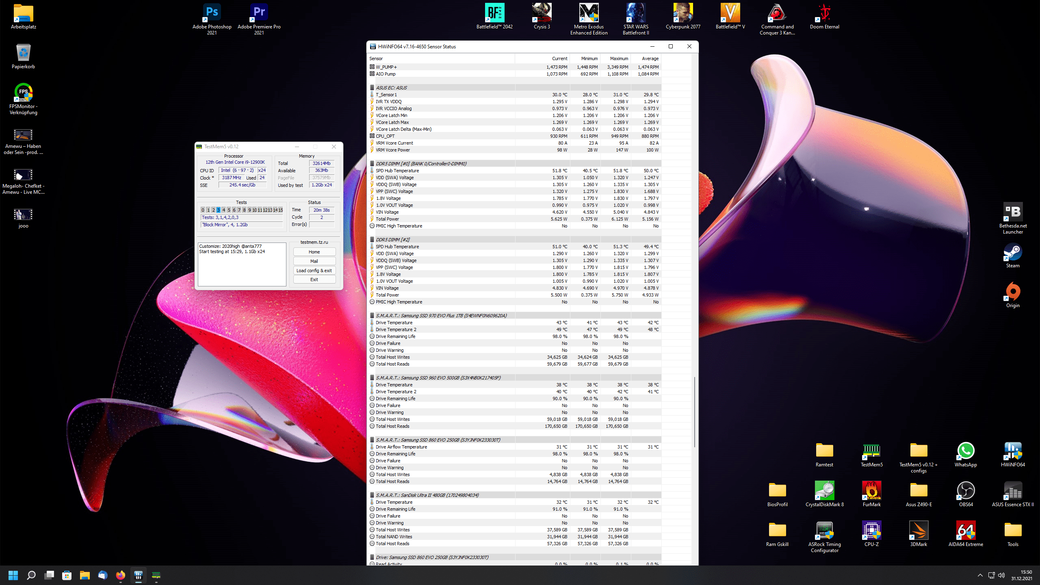This screenshot has width=1040, height=585.
Task: Click the Firefox icon in the taskbar
Action: tap(121, 575)
